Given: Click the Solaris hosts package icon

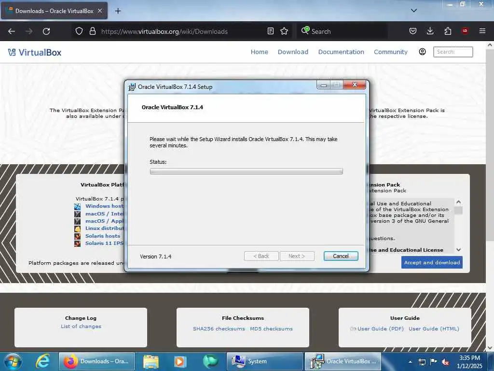Looking at the screenshot, I should click(78, 236).
